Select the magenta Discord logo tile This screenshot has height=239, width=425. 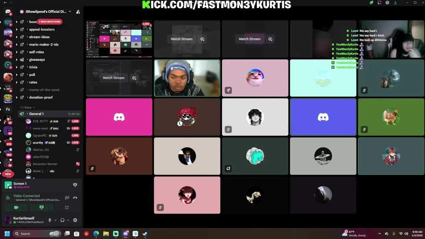119,117
